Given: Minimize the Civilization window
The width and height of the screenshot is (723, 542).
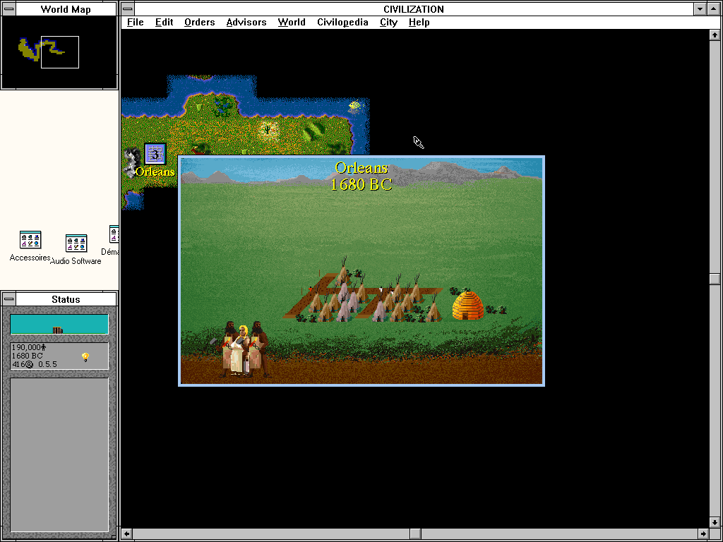Looking at the screenshot, I should click(700, 8).
